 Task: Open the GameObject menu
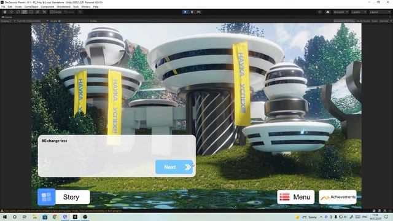[x=31, y=7]
